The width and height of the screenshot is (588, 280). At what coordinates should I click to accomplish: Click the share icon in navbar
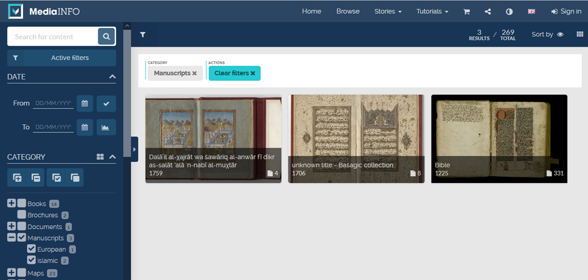coord(488,12)
